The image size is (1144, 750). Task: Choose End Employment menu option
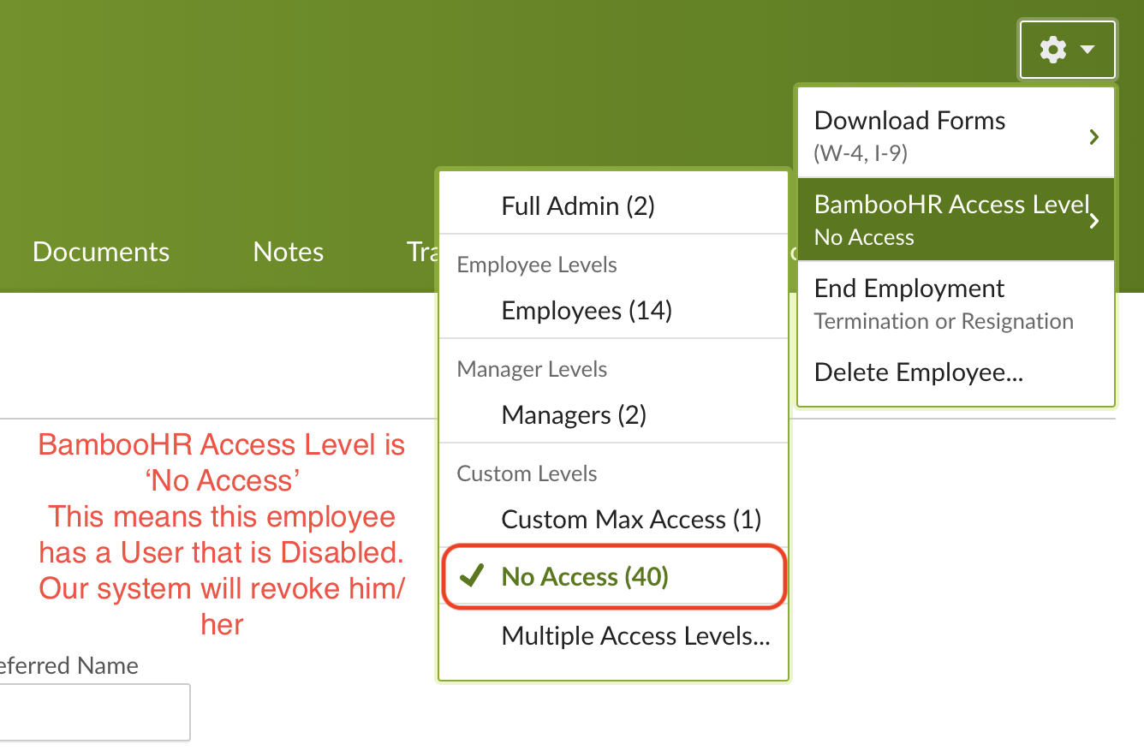point(956,304)
